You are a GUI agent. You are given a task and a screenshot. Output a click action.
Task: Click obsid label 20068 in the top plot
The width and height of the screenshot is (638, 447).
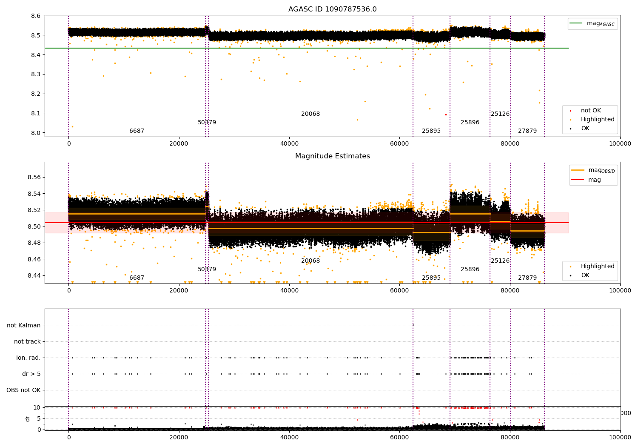pyautogui.click(x=310, y=114)
